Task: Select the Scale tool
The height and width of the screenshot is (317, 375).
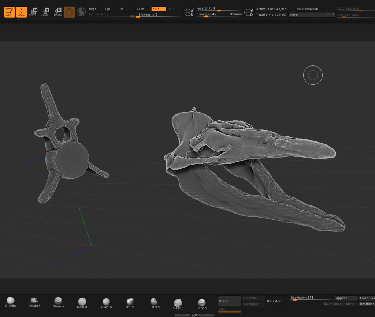Action: pos(45,12)
